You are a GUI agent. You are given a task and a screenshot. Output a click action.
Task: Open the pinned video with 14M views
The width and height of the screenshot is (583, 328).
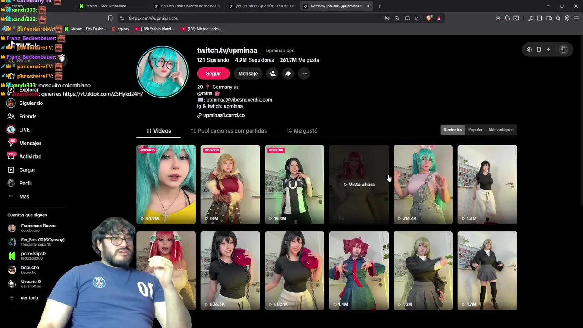click(230, 184)
